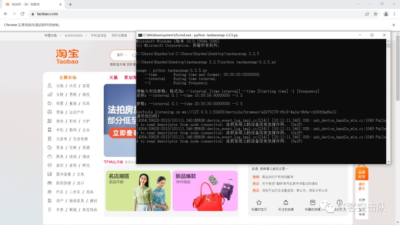Click medical icon beside 医药保健 row
The image size is (400, 225).
tap(50, 183)
